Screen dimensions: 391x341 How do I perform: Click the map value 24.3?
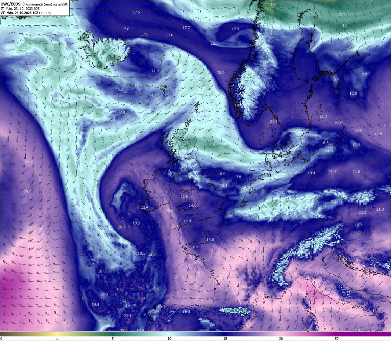(x=333, y=314)
